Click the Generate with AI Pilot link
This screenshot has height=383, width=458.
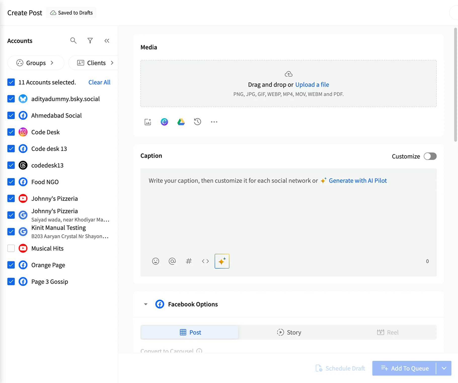click(358, 181)
